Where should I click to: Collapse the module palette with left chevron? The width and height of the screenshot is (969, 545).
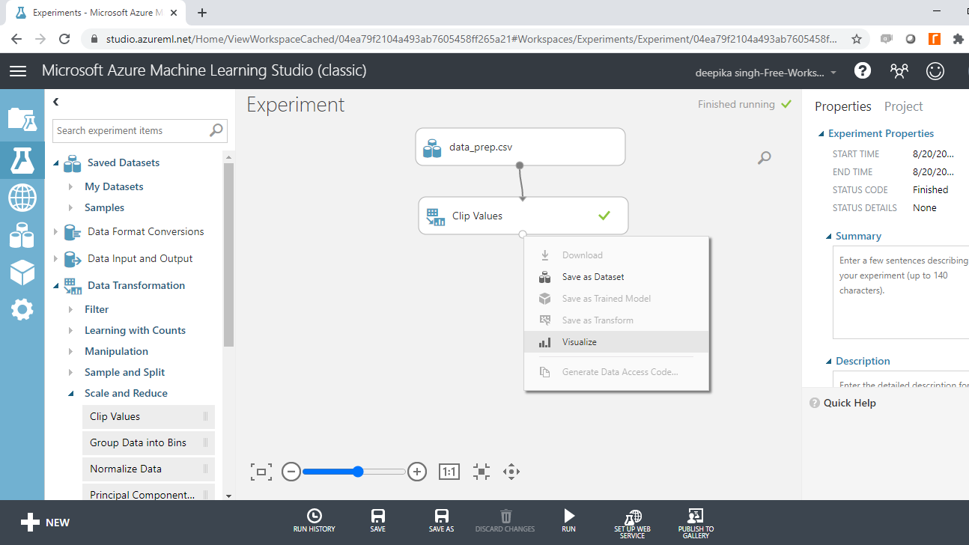[55, 102]
